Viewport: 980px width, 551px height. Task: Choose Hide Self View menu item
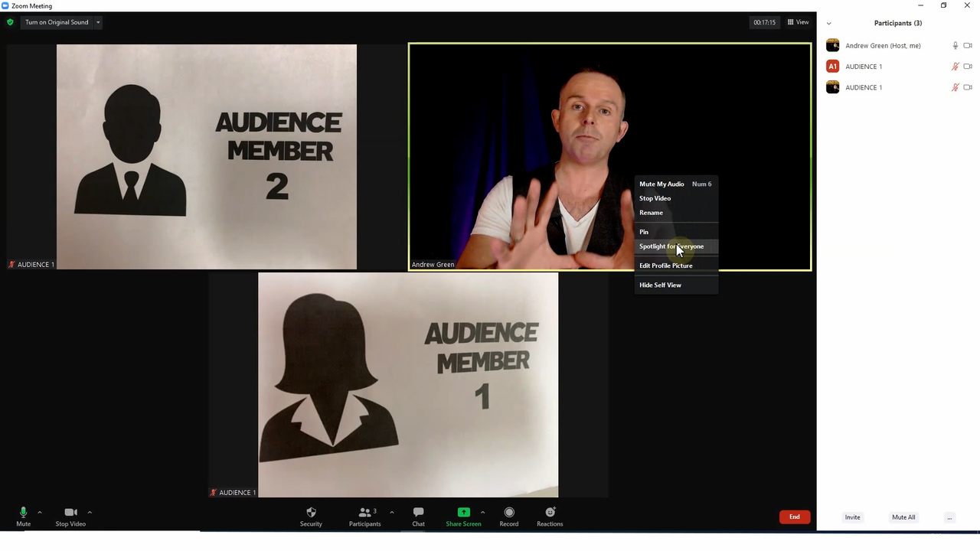(x=660, y=285)
